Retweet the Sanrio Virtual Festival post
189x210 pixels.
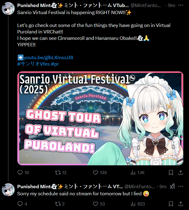61,173
